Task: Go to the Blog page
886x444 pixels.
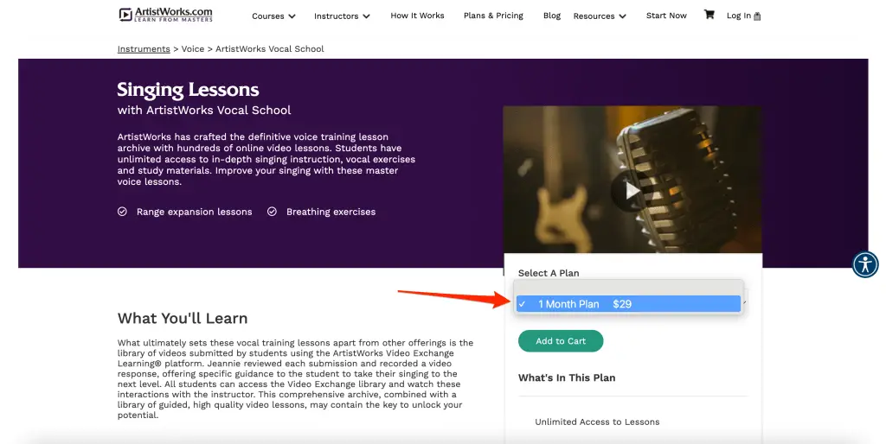Action: [551, 16]
